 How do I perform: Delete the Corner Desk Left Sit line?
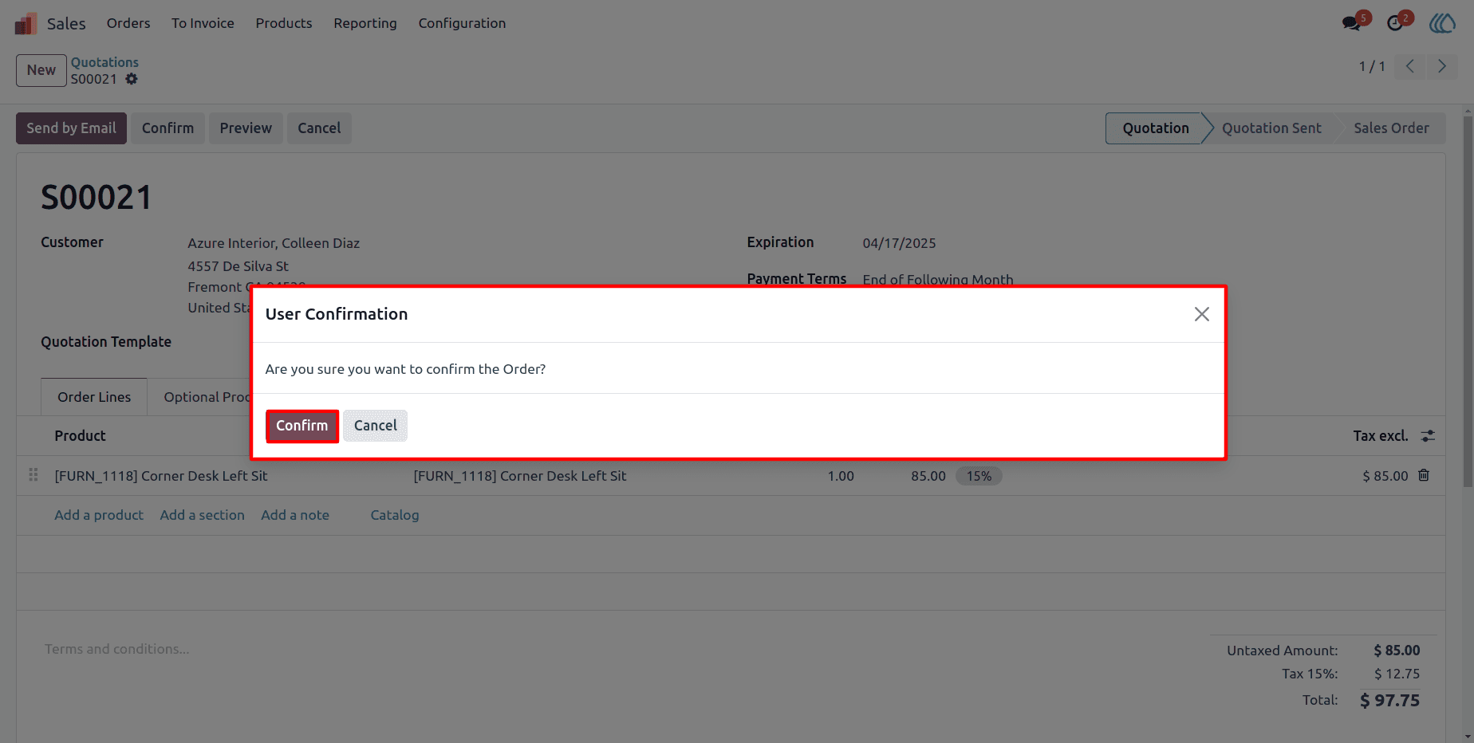(x=1424, y=475)
